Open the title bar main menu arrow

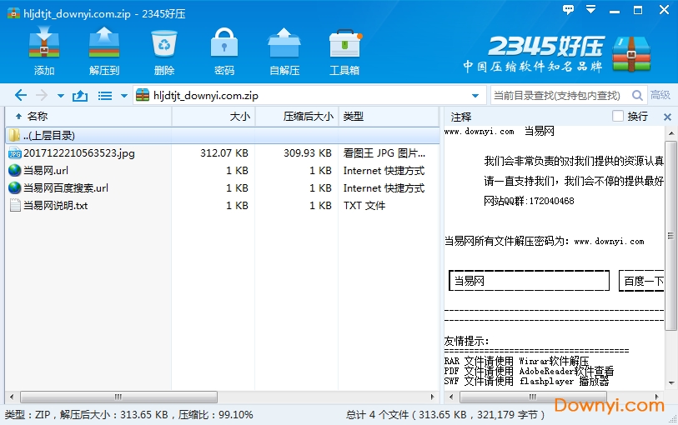pyautogui.click(x=590, y=9)
